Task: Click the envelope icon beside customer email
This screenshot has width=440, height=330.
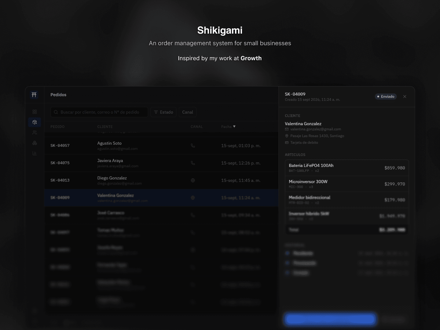Action: coord(287,129)
